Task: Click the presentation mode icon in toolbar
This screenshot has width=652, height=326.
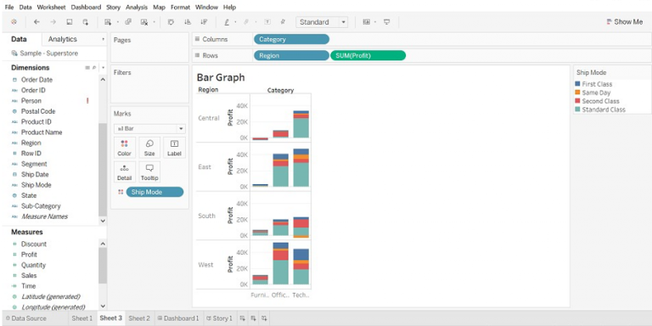Action: pyautogui.click(x=387, y=22)
